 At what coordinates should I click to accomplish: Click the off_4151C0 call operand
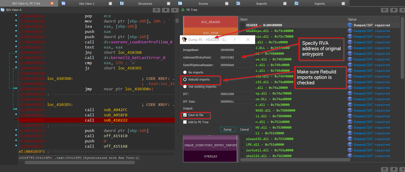coord(115,136)
